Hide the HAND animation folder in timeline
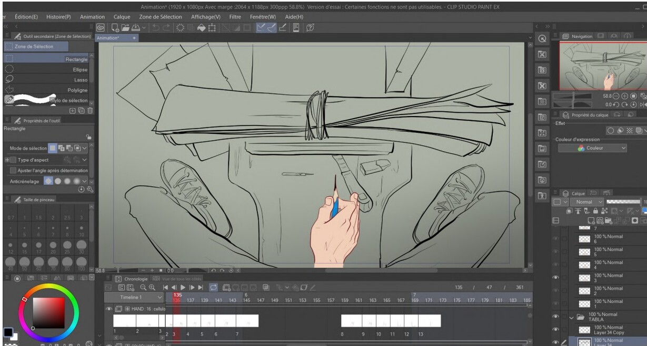This screenshot has width=647, height=346. click(109, 309)
